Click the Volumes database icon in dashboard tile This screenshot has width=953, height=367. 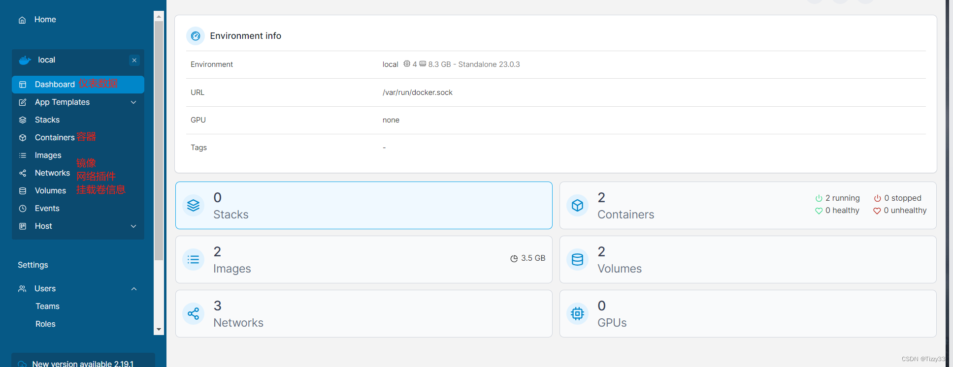(578, 259)
